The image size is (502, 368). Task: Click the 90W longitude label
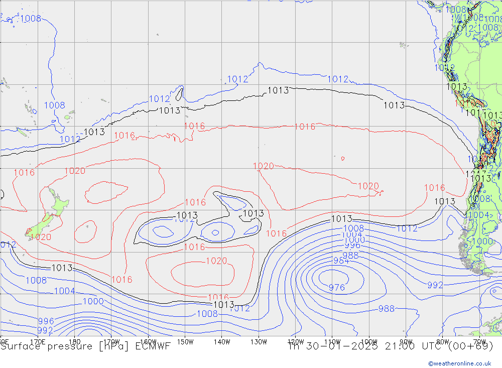(x=406, y=342)
